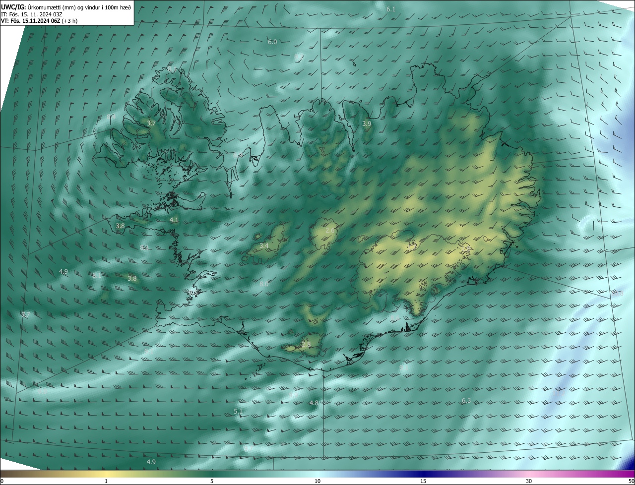Click the 2.8 value label near south coast
Viewport: 635px width, 485px height.
pyautogui.click(x=306, y=344)
